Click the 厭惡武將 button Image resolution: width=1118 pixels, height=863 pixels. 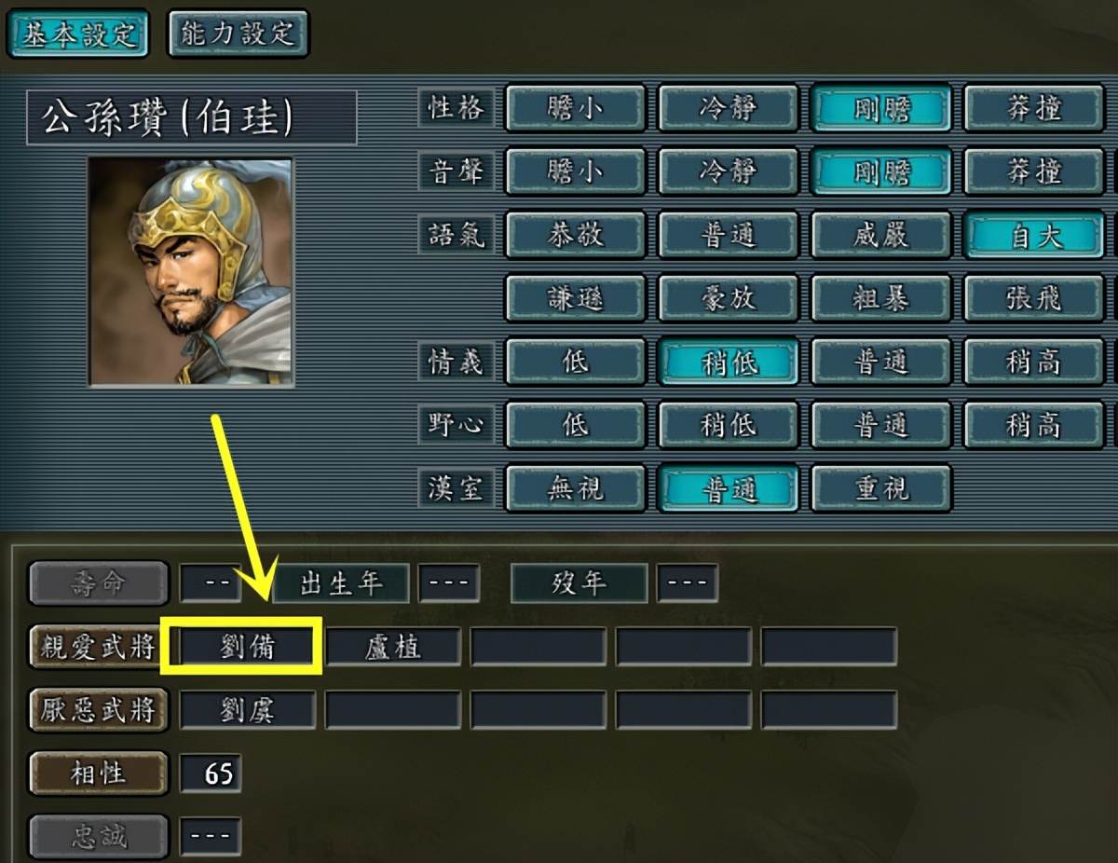tap(99, 709)
